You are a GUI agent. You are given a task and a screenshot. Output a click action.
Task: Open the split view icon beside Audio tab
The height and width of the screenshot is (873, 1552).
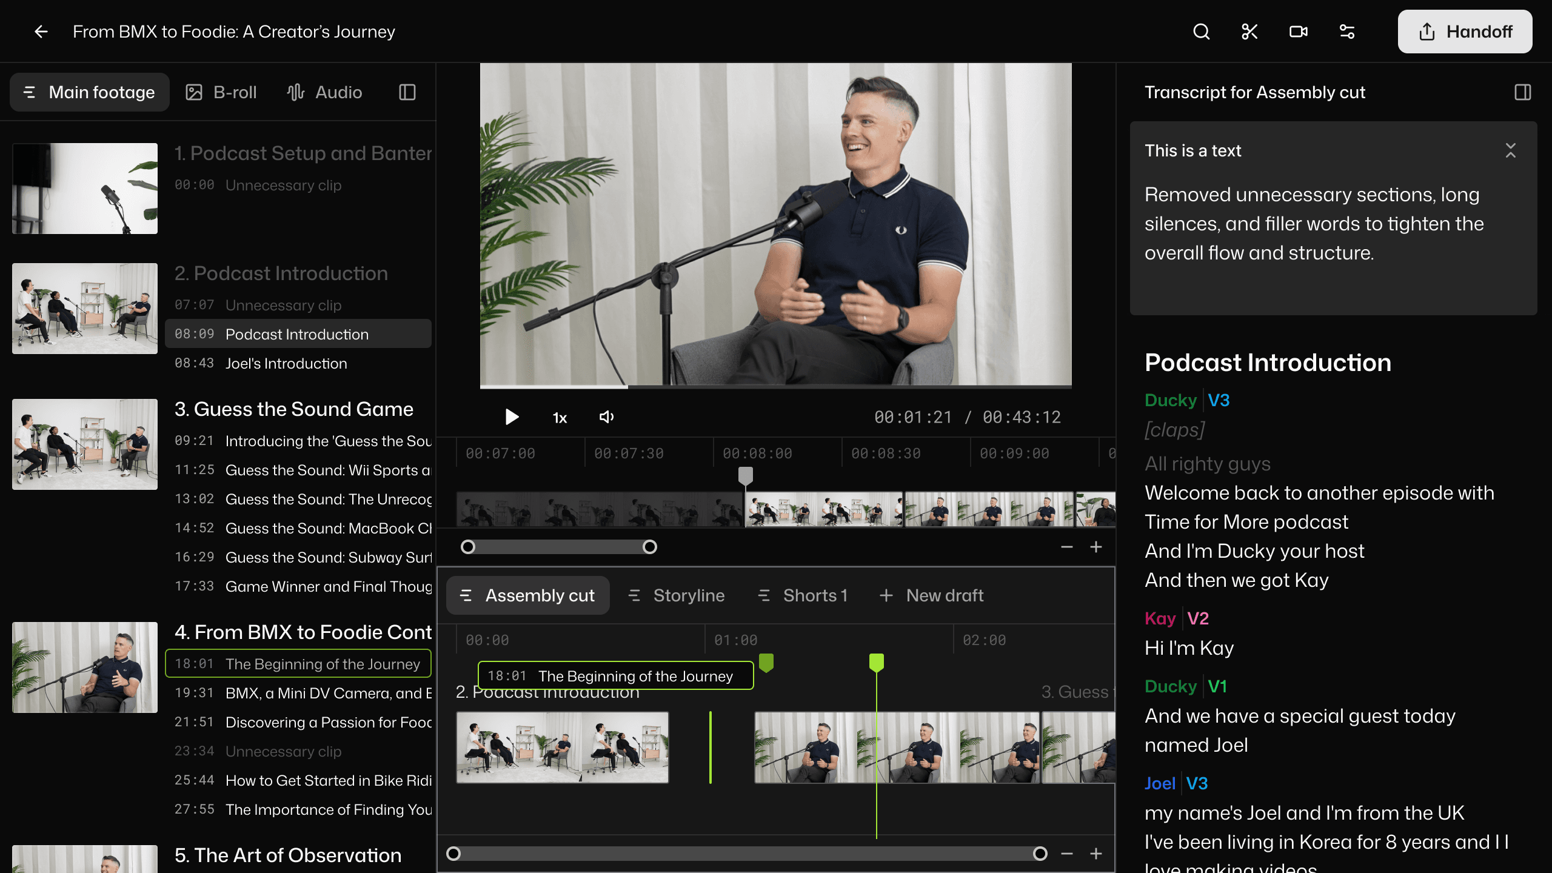406,92
